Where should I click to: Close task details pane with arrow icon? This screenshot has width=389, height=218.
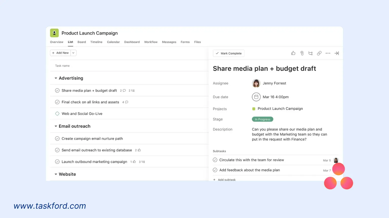pos(337,53)
